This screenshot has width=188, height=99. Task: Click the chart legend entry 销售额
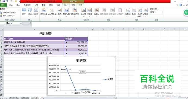tap(108, 79)
